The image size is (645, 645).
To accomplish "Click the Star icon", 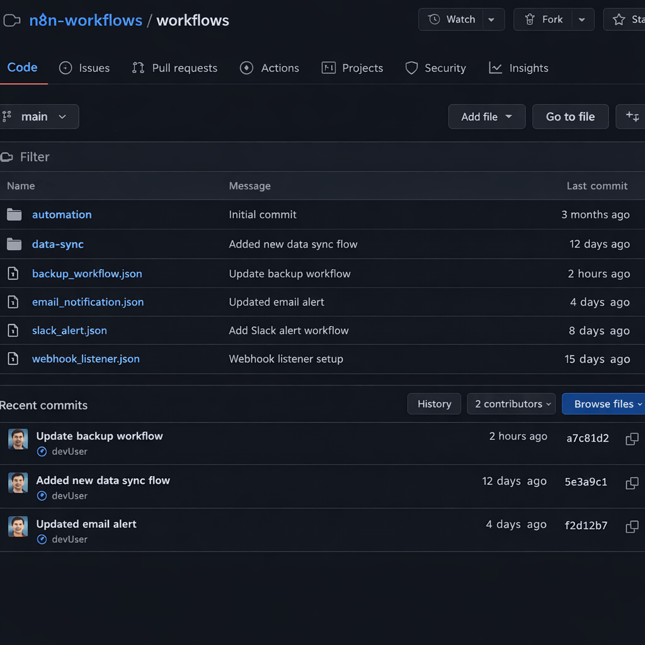I will point(619,20).
